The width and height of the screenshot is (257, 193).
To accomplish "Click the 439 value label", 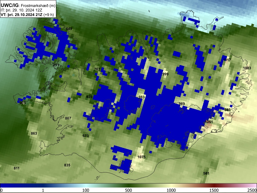I will (89, 97).
